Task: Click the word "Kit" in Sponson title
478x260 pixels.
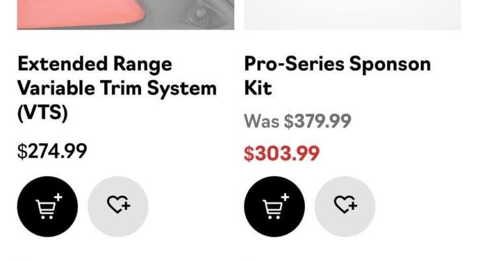Action: click(x=258, y=88)
